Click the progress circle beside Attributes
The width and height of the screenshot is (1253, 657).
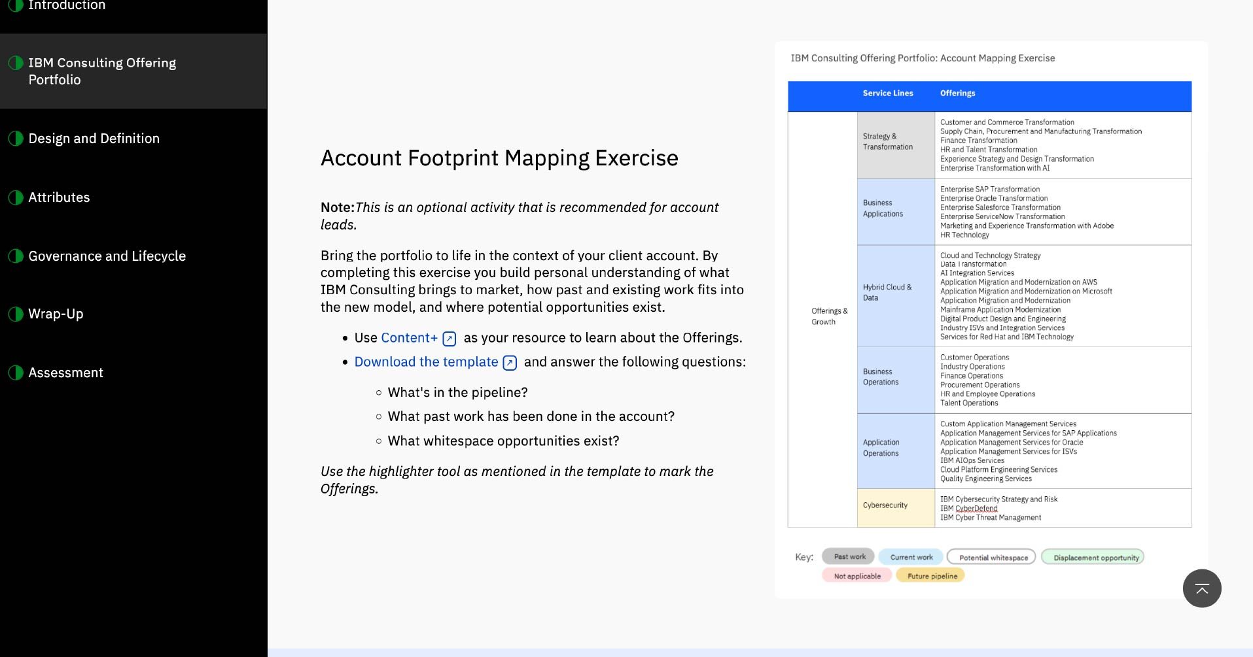coord(16,197)
